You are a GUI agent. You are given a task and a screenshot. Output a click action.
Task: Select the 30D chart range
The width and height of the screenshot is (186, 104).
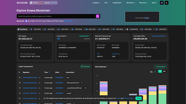(164, 71)
